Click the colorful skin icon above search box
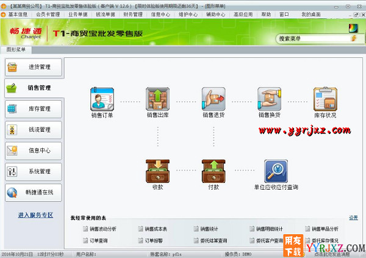The width and height of the screenshot is (366, 258). coord(353,28)
